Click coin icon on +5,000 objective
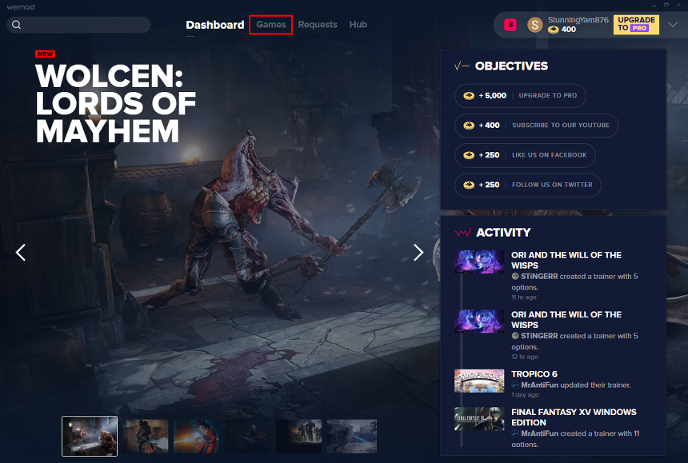The image size is (688, 463). pyautogui.click(x=469, y=96)
